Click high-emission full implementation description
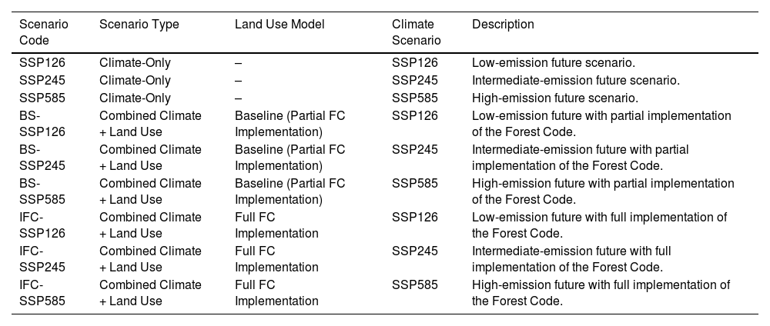 (601, 292)
